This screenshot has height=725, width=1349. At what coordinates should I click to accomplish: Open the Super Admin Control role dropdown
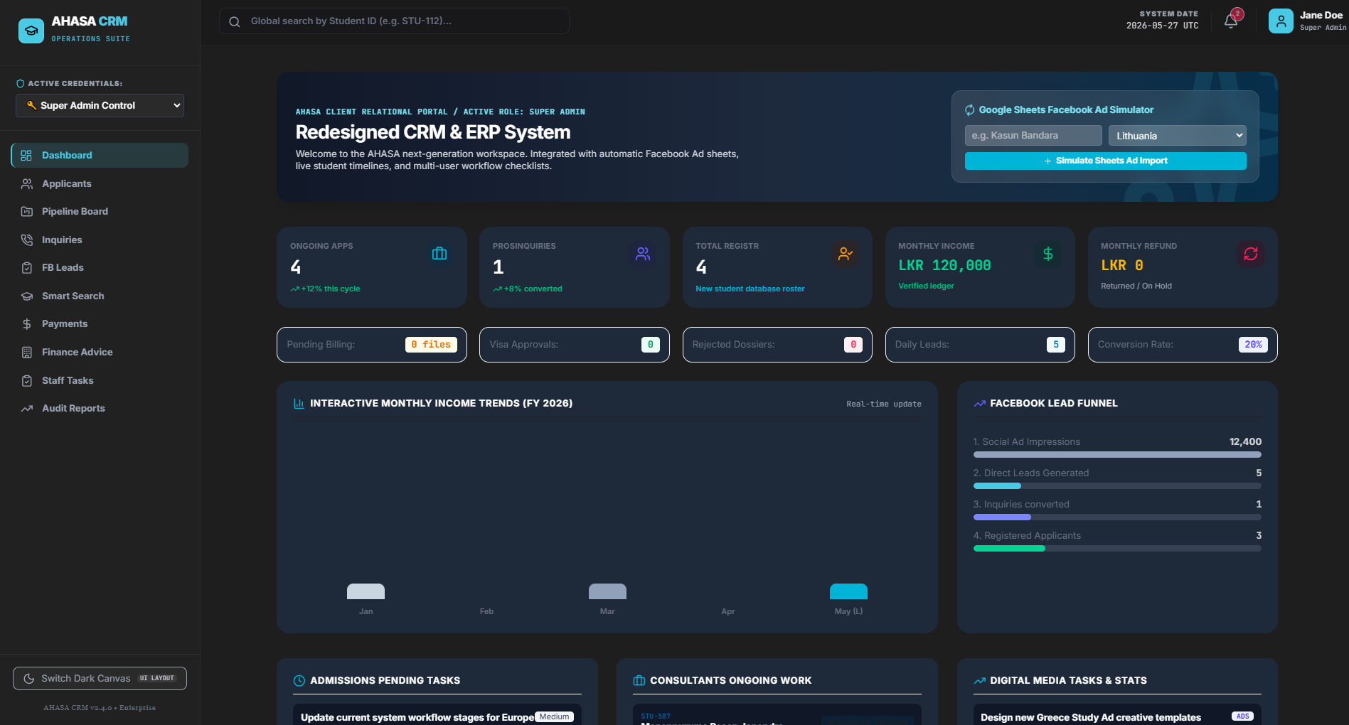tap(100, 105)
